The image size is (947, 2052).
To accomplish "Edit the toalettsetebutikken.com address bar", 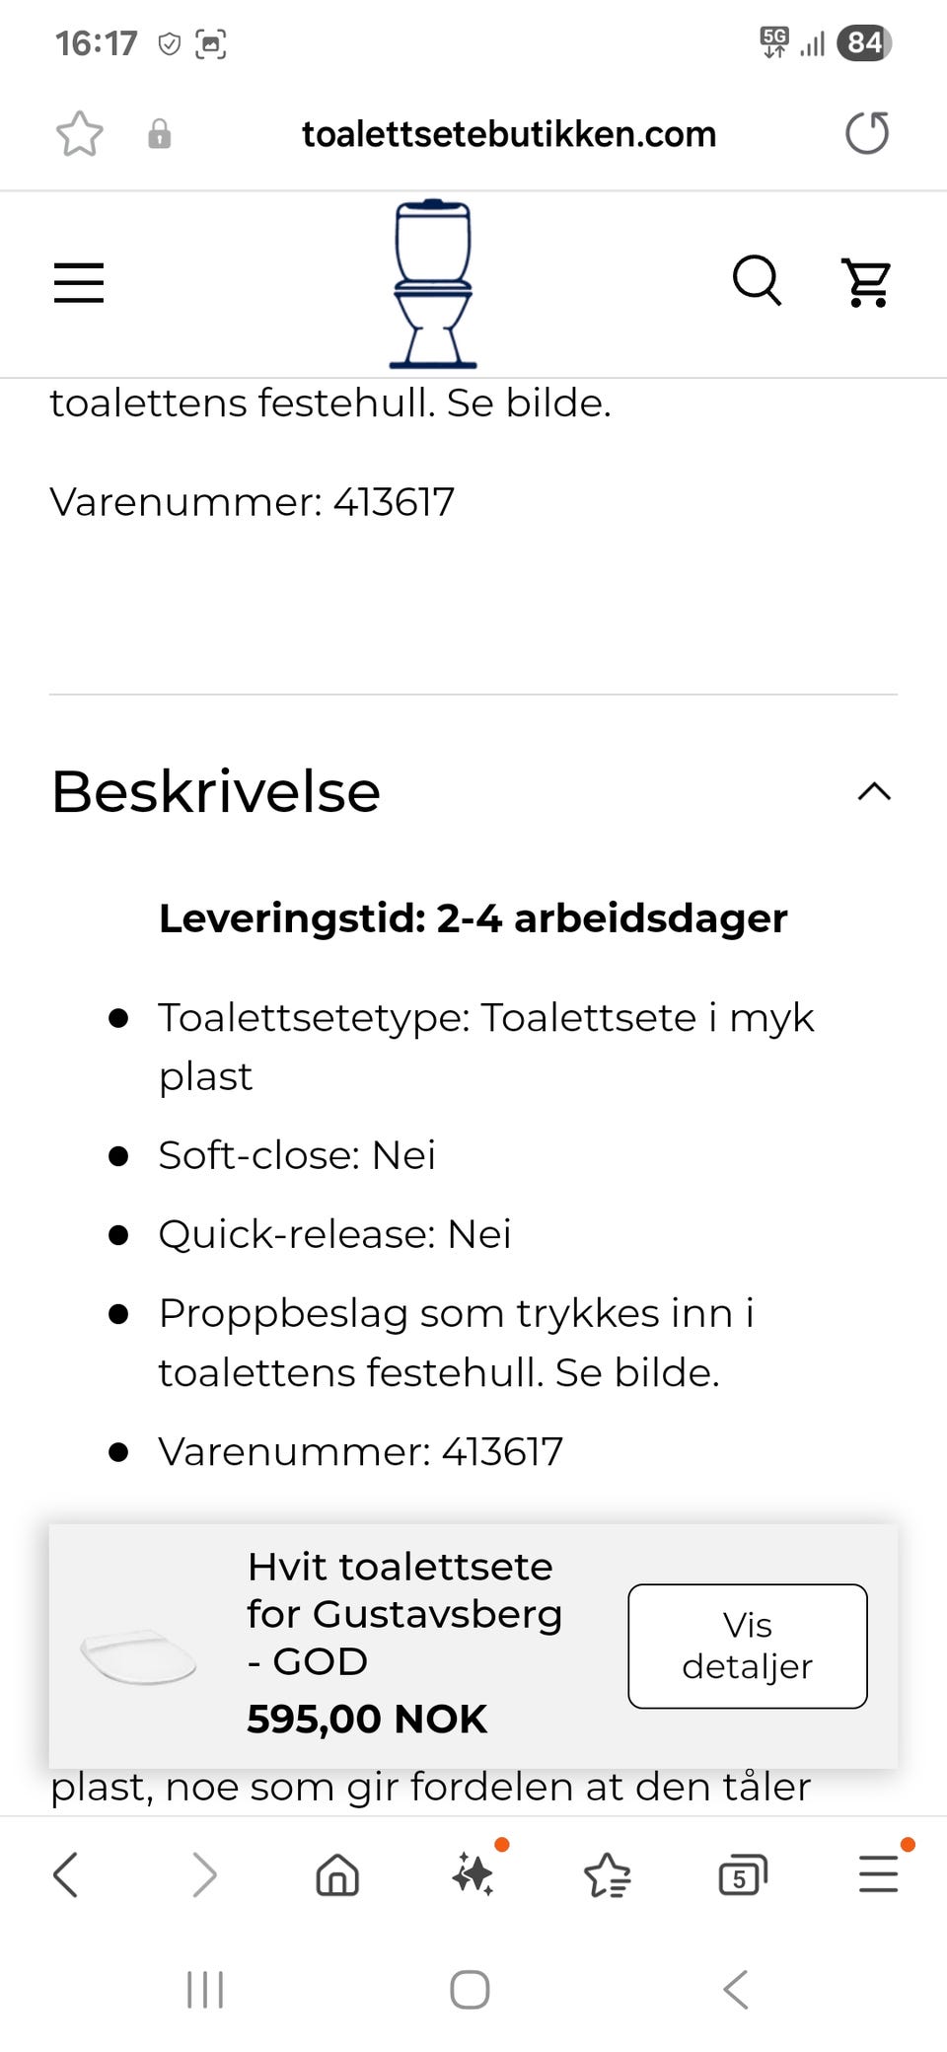I will pos(509,134).
